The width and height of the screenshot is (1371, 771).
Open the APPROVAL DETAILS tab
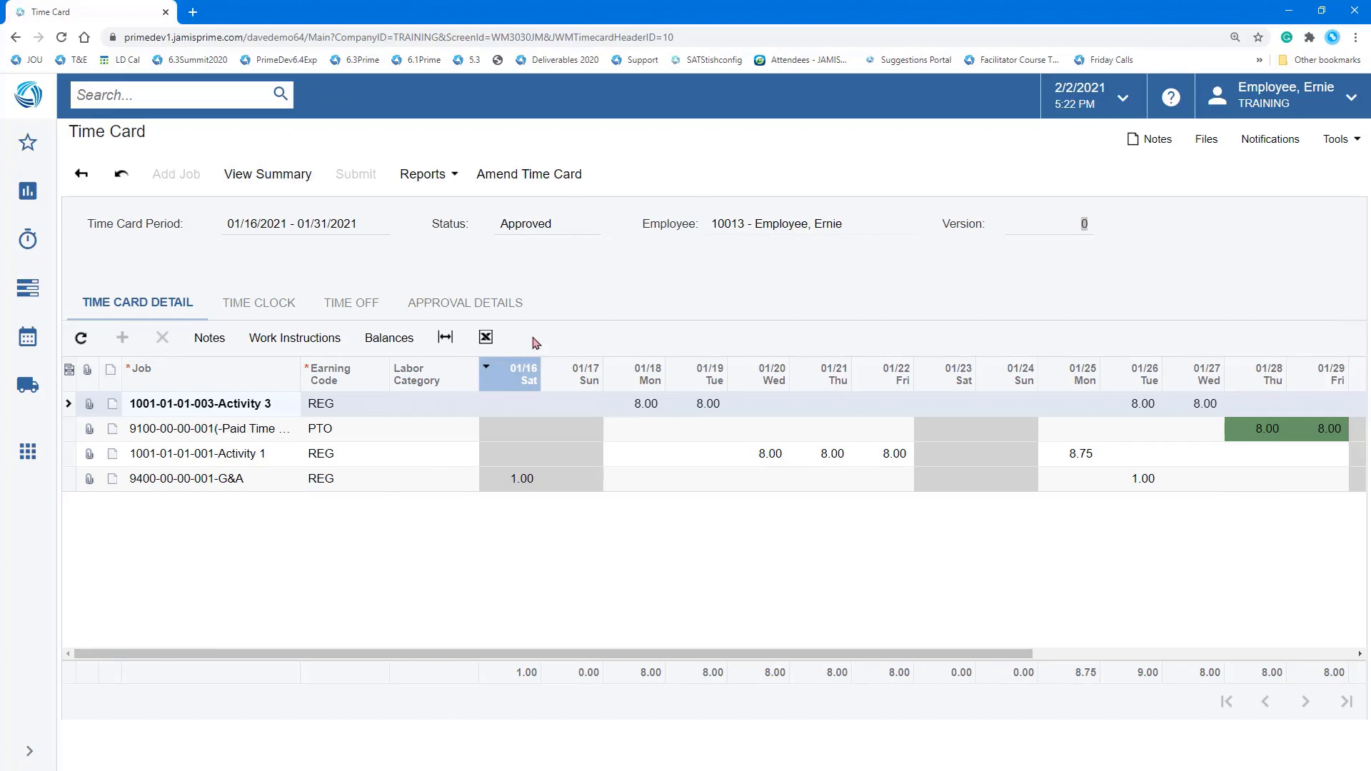click(465, 303)
